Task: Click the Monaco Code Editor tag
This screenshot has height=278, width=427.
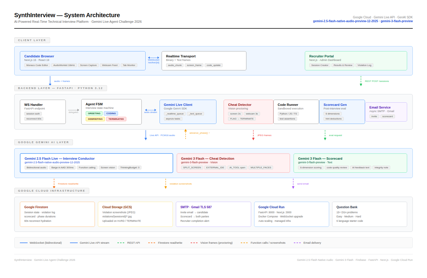Action: pyautogui.click(x=37, y=65)
